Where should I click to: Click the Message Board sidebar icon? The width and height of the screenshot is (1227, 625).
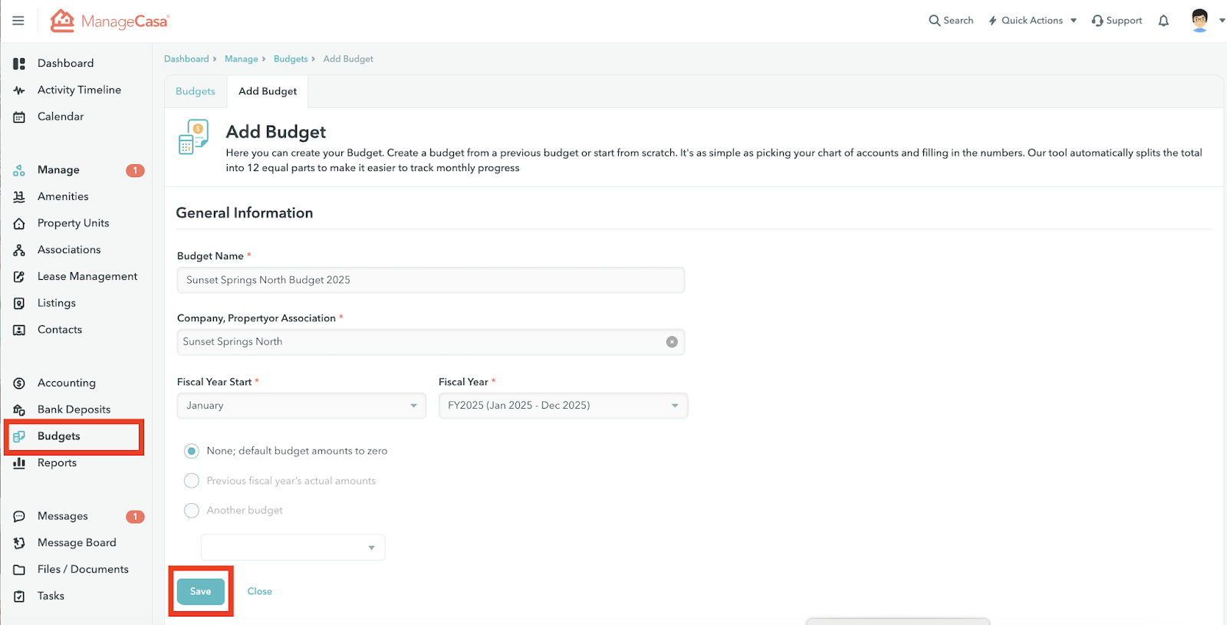tap(19, 543)
